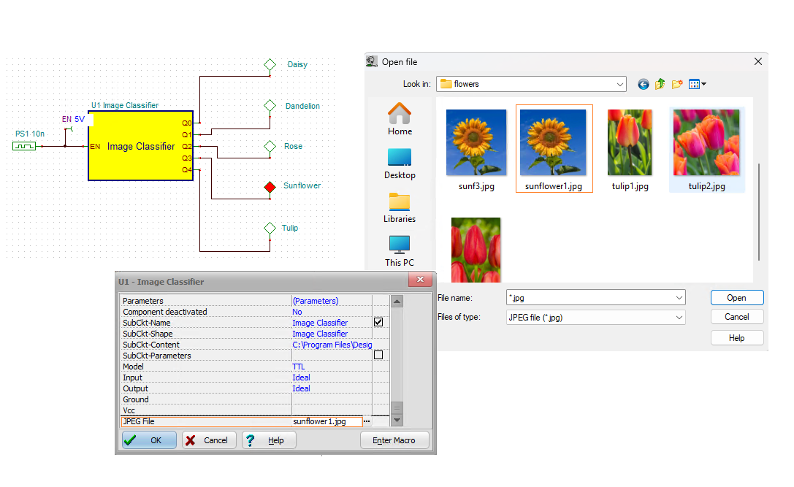This screenshot has width=794, height=487.
Task: Select the yellow Image Classifier component
Action: (140, 146)
